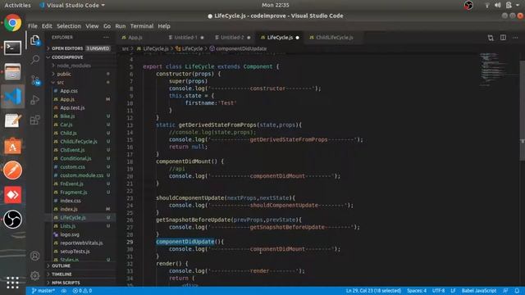Open the Edit menu

[x=47, y=26]
